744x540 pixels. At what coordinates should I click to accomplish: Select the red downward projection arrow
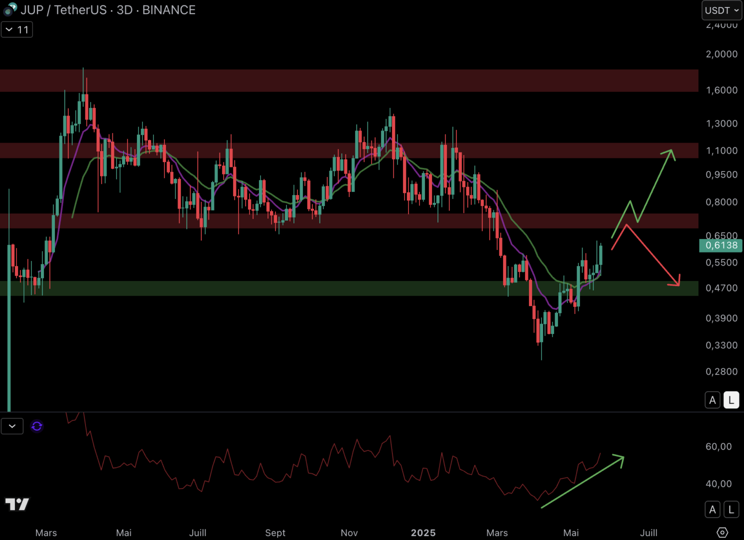[x=653, y=256]
